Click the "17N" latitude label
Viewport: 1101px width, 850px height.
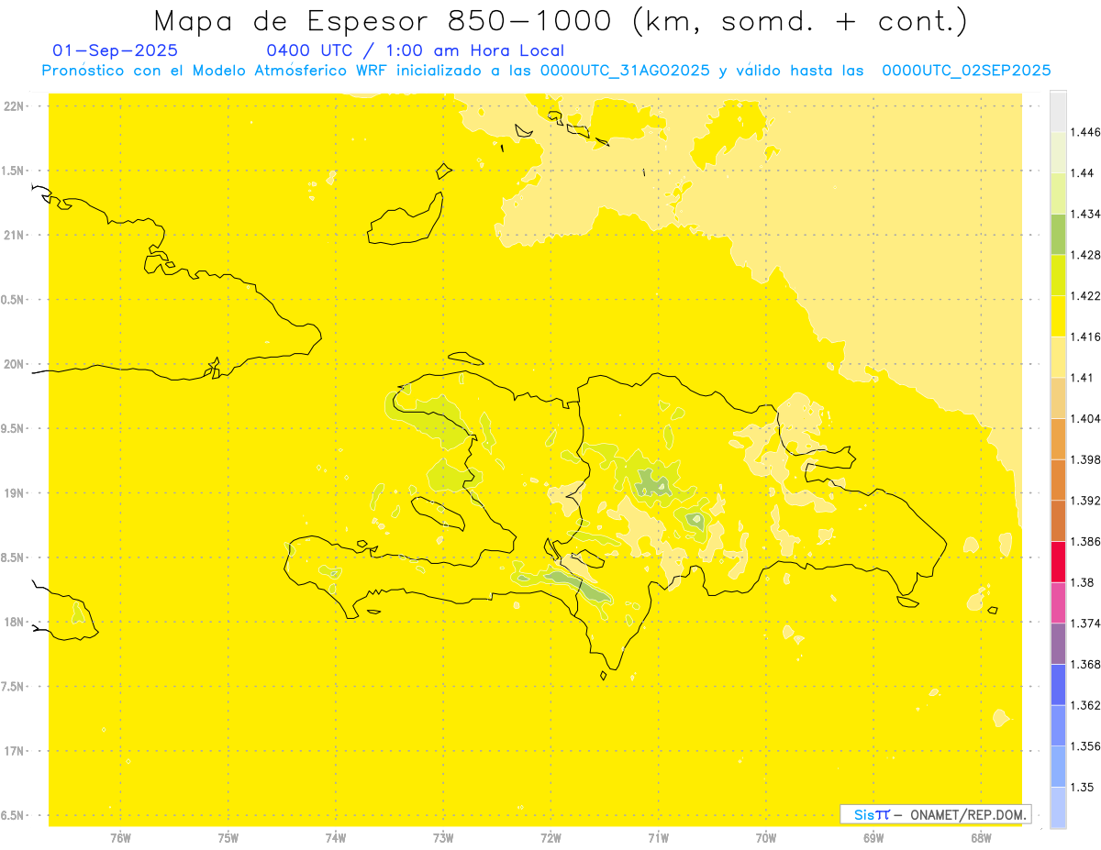click(x=15, y=751)
